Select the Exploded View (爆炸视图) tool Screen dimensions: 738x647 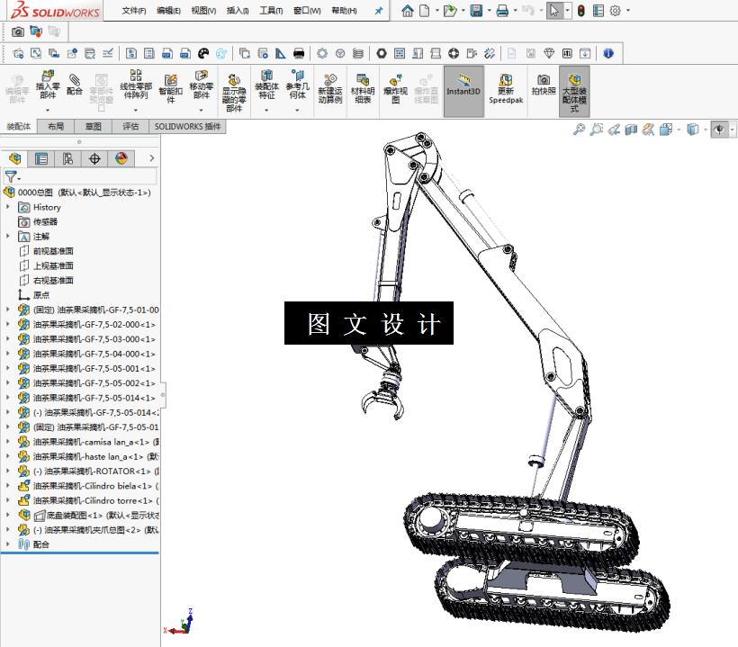pos(395,89)
